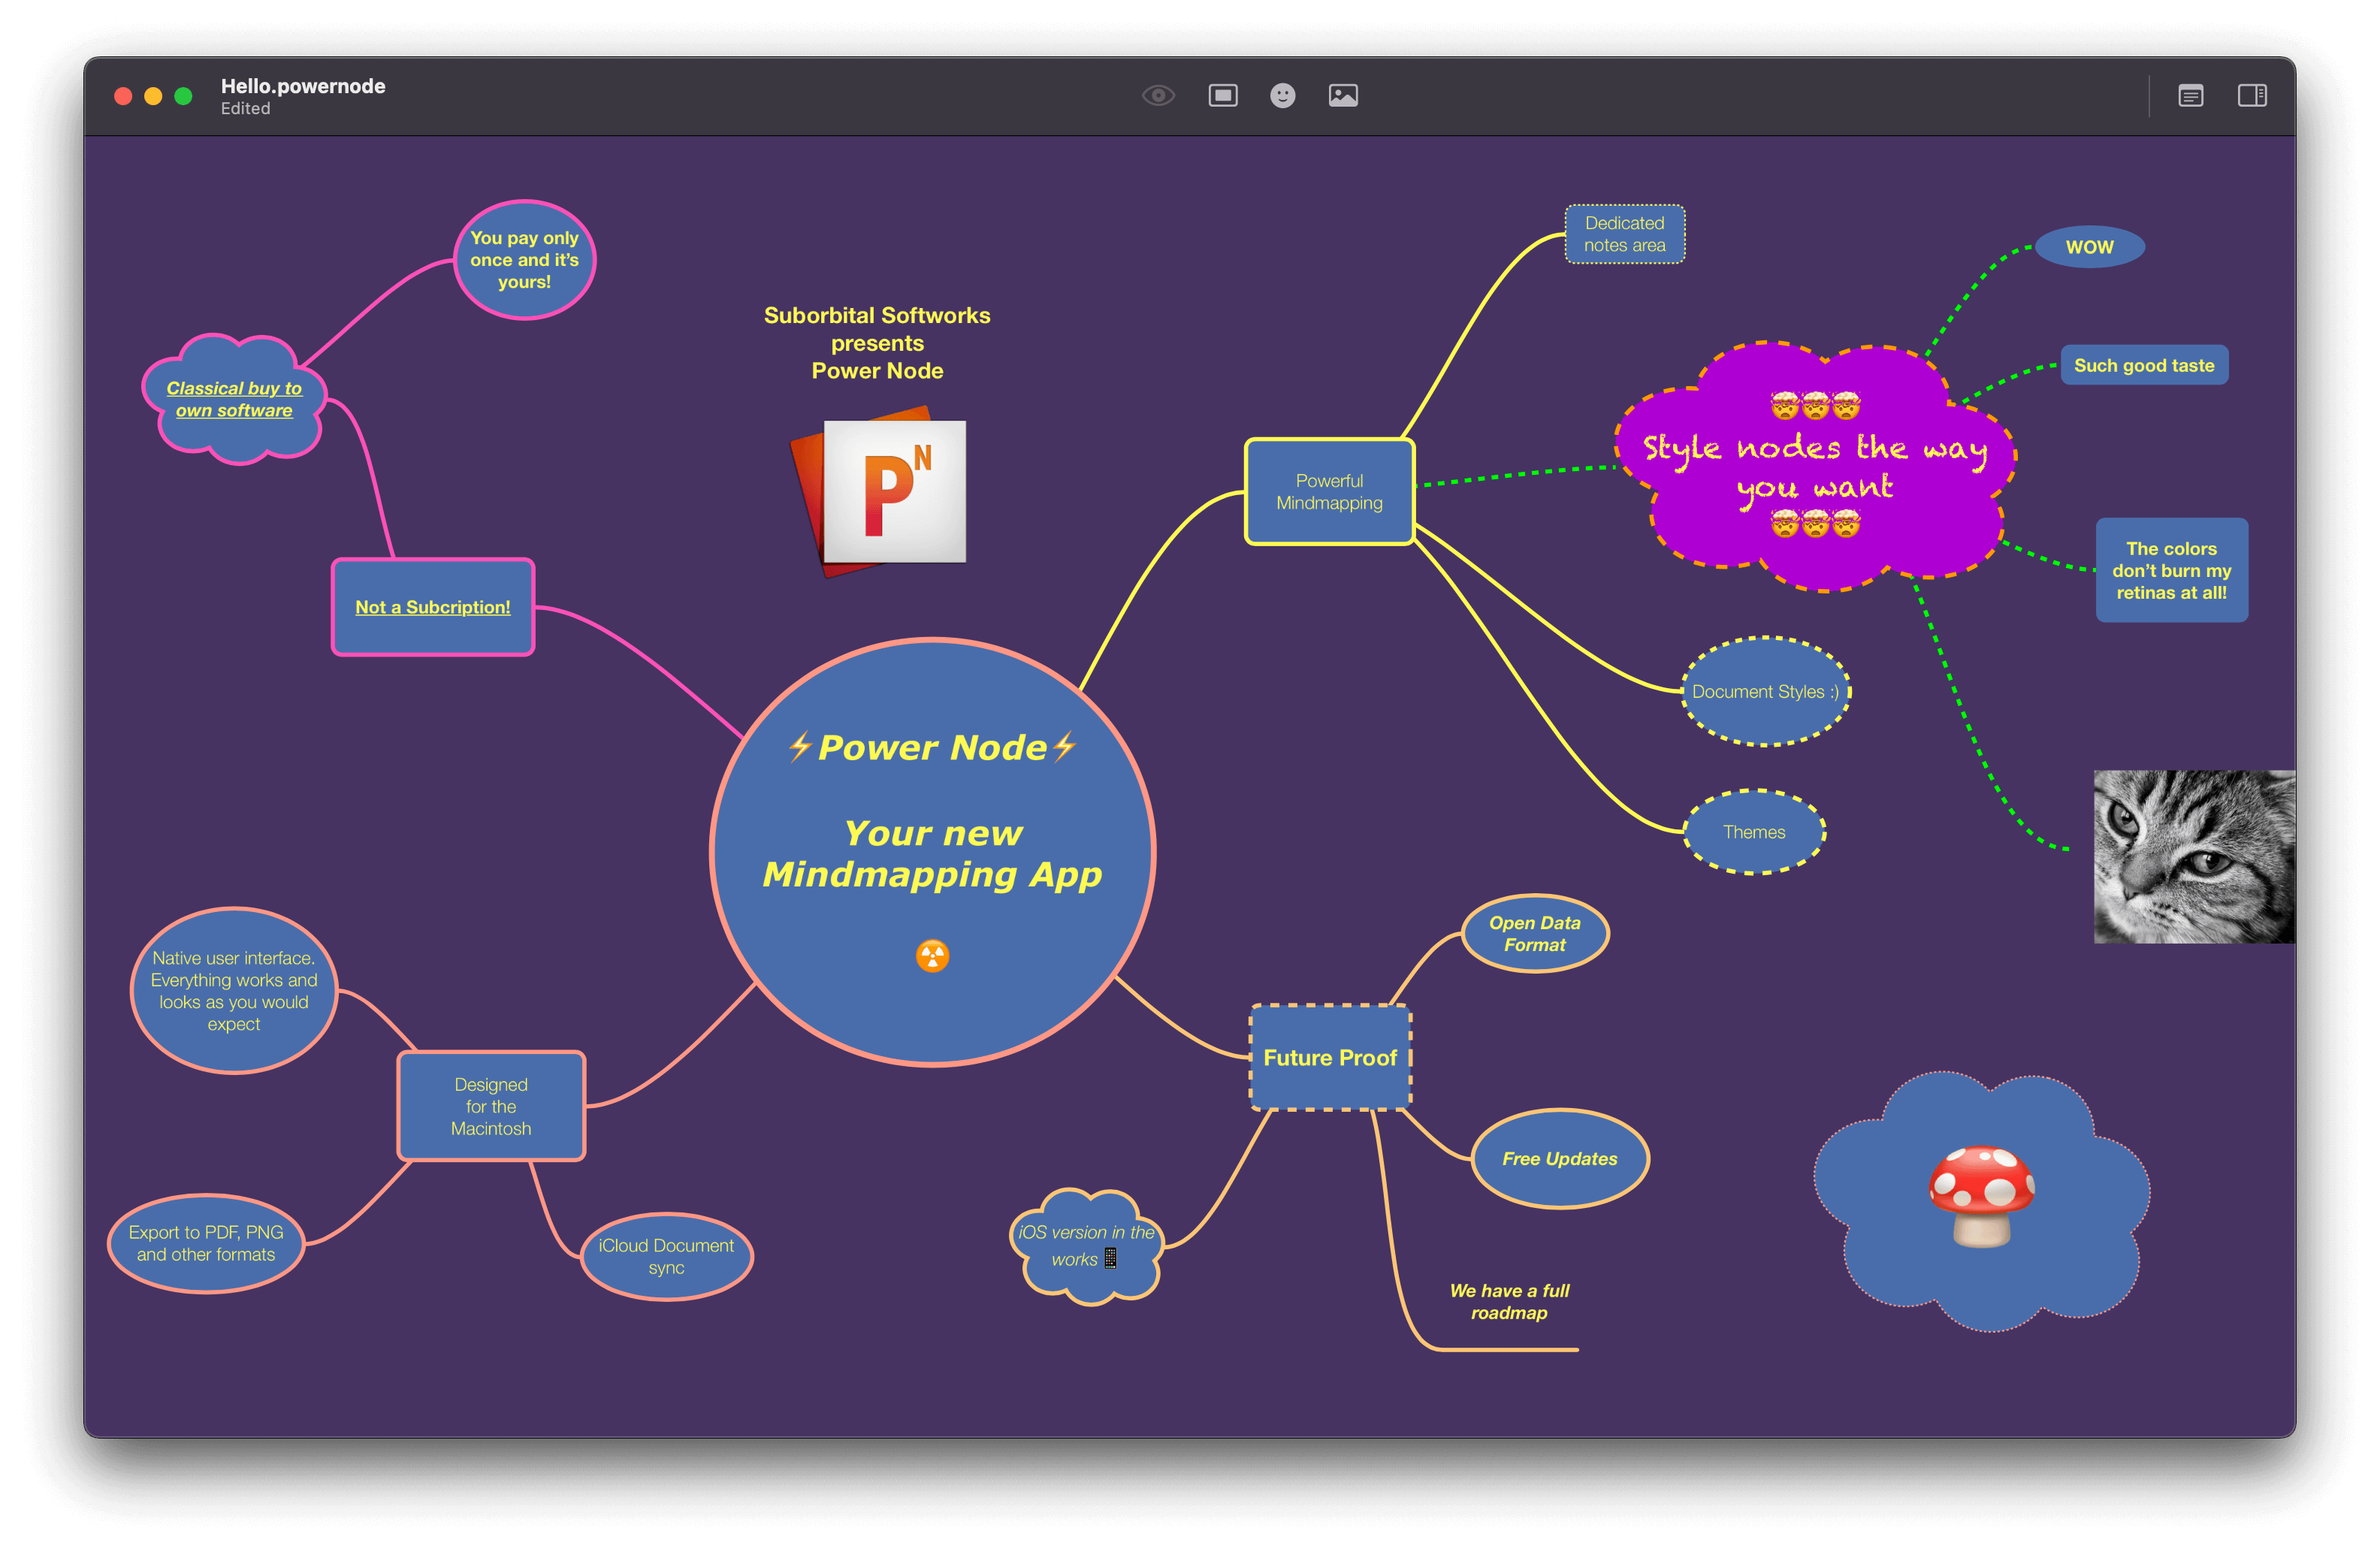The width and height of the screenshot is (2380, 1549).
Task: Click the eye preview icon in the toolbar
Action: coord(1158,95)
